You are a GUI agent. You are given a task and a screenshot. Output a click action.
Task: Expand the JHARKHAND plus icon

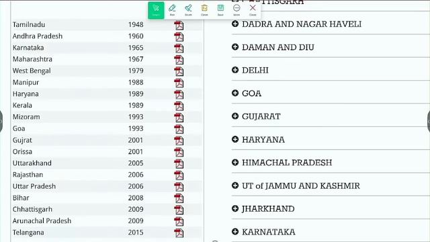pyautogui.click(x=235, y=208)
